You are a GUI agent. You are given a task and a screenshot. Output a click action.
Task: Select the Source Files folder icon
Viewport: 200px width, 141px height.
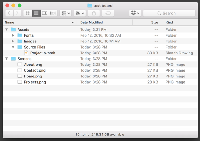(x=20, y=47)
